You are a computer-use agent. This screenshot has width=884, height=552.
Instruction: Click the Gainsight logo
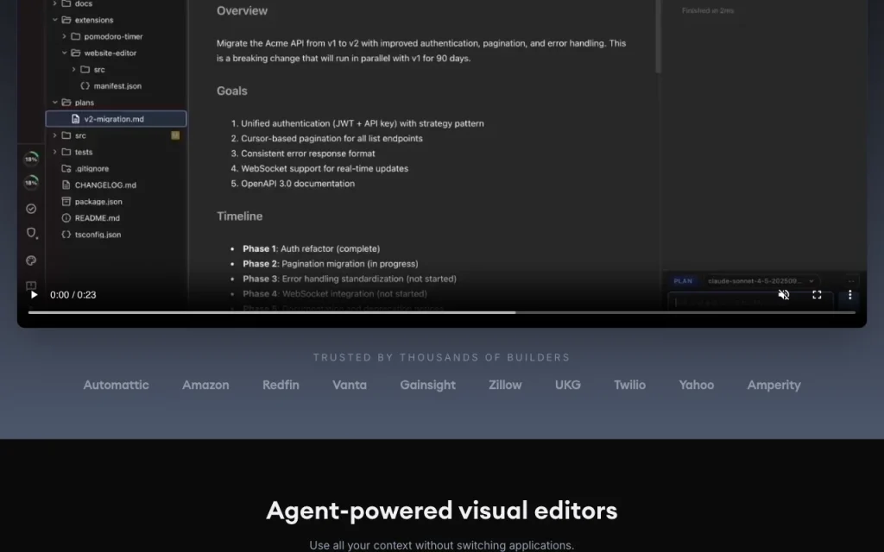(428, 385)
